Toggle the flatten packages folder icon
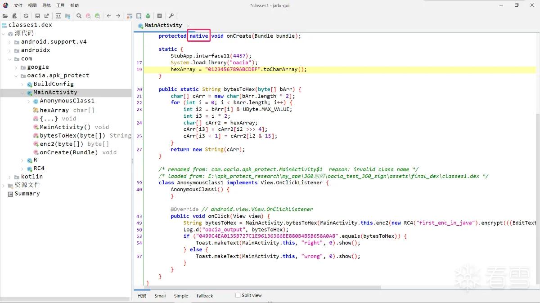Image resolution: width=540 pixels, height=303 pixels. (x=67, y=16)
